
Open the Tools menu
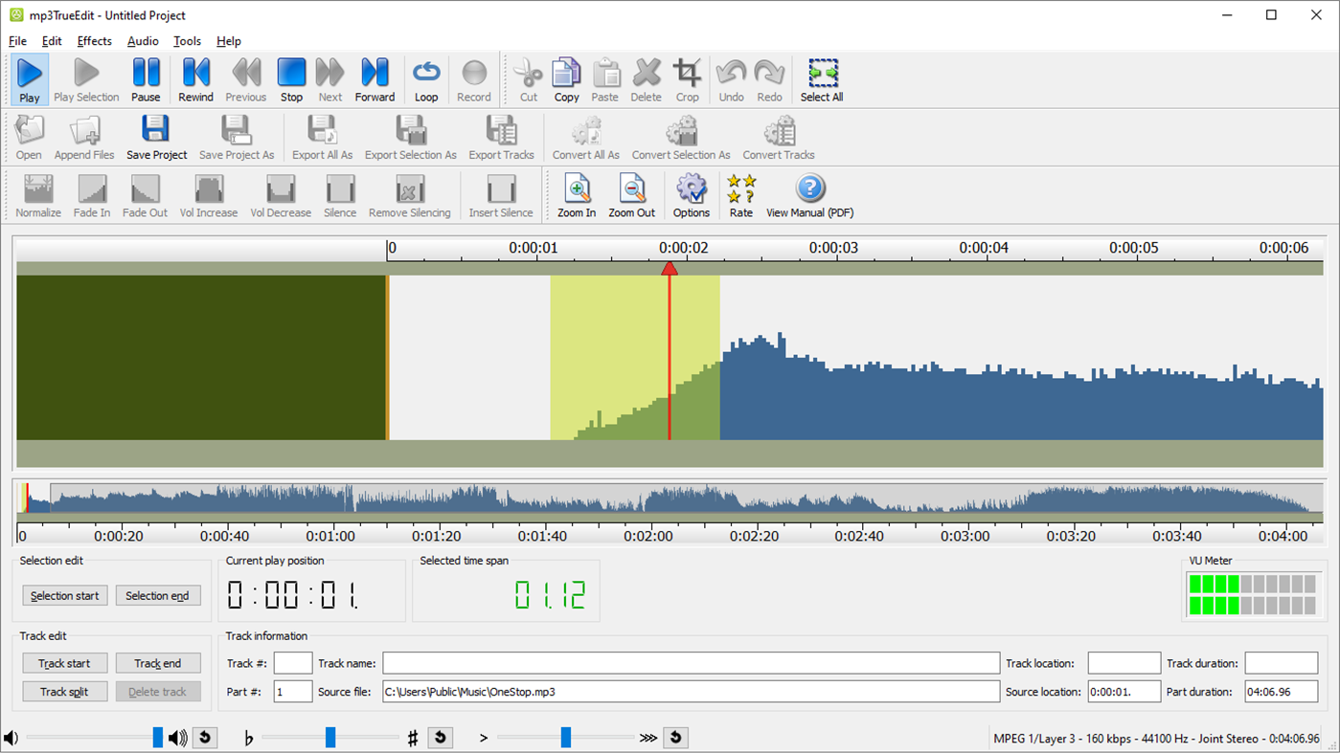[187, 41]
